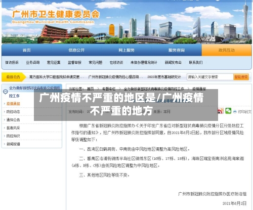Screen dimensions: 253x210
Task: Click the orange 智能搜索 button
Action: [x=241, y=77]
